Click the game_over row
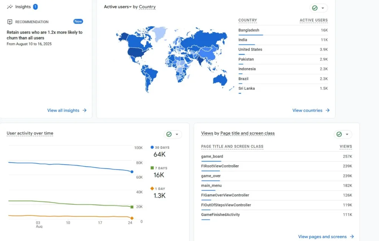379x241 pixels. [276, 176]
